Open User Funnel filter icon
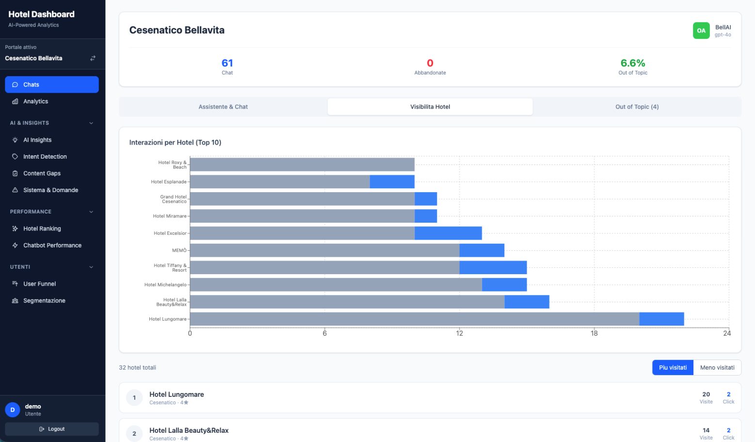The width and height of the screenshot is (755, 442). pyautogui.click(x=15, y=284)
